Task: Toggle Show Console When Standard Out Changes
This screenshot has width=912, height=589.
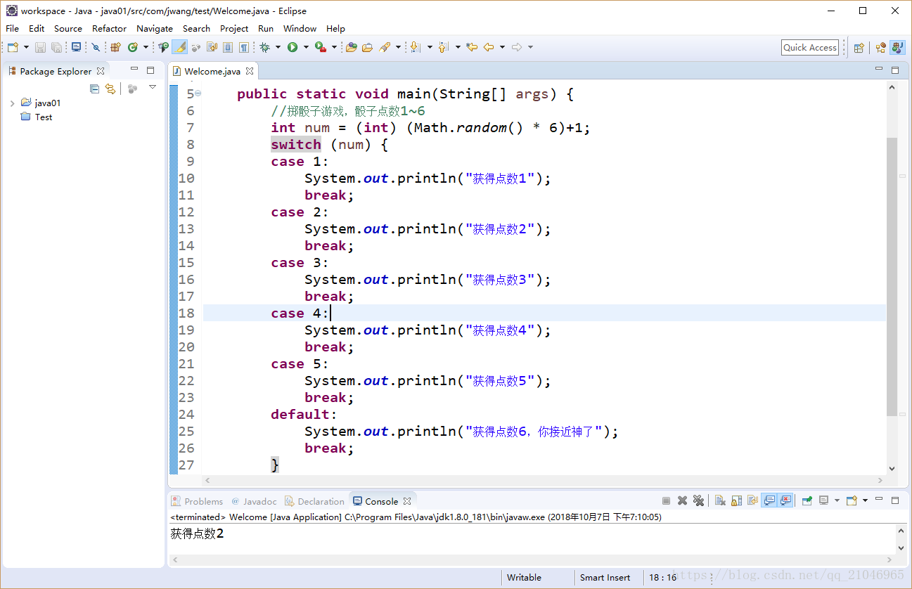Action: tap(769, 500)
